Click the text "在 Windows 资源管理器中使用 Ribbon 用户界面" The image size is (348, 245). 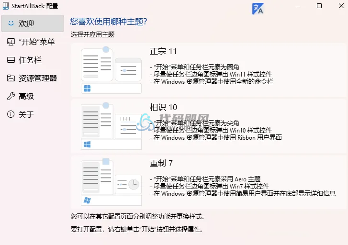pos(217,138)
